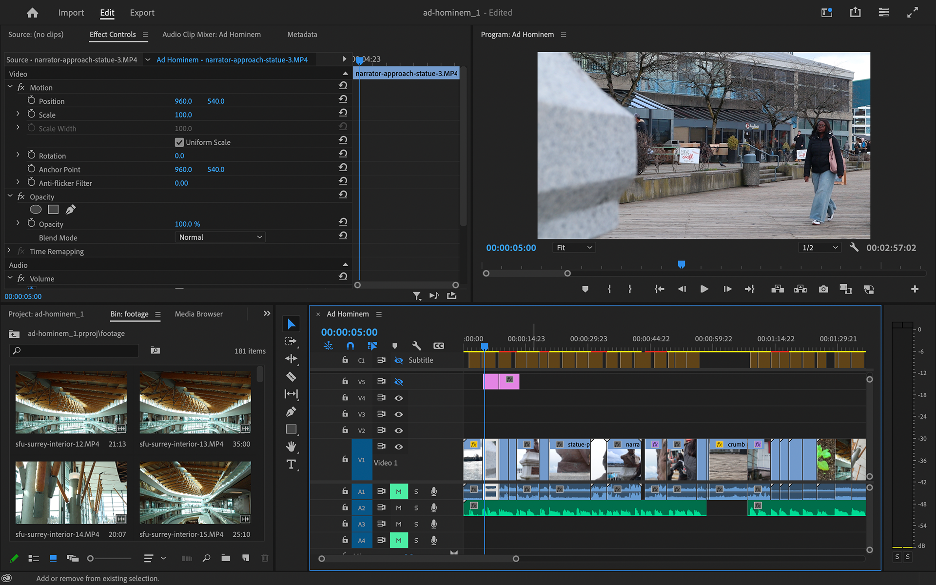Image resolution: width=936 pixels, height=585 pixels.
Task: Hide track V2 output
Action: coord(399,430)
